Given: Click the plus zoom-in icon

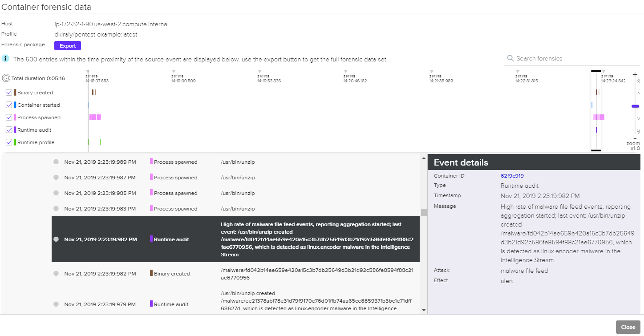Looking at the screenshot, I should pos(635,74).
